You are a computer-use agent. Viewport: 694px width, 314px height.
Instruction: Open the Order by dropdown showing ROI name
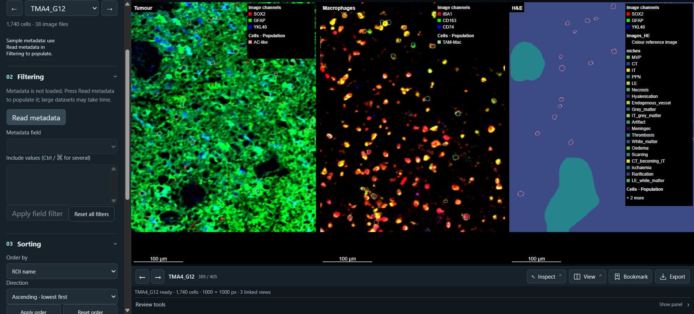(x=62, y=271)
